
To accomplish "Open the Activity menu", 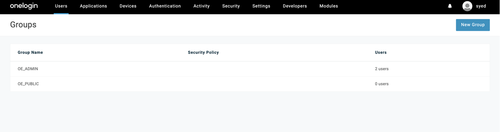I will (202, 6).
